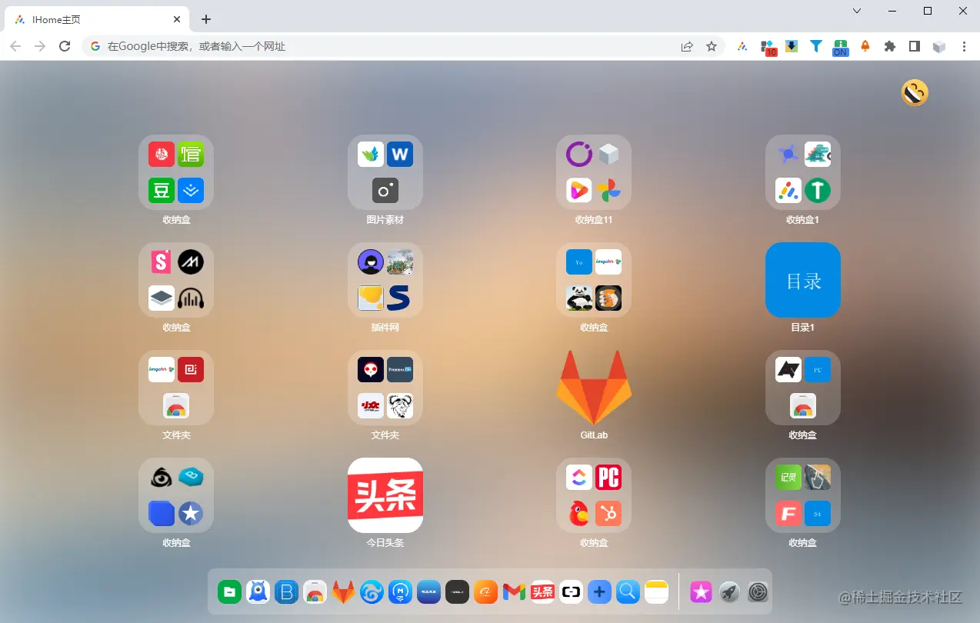
Task: Open the 收纳盒1 folder
Action: pyautogui.click(x=802, y=172)
